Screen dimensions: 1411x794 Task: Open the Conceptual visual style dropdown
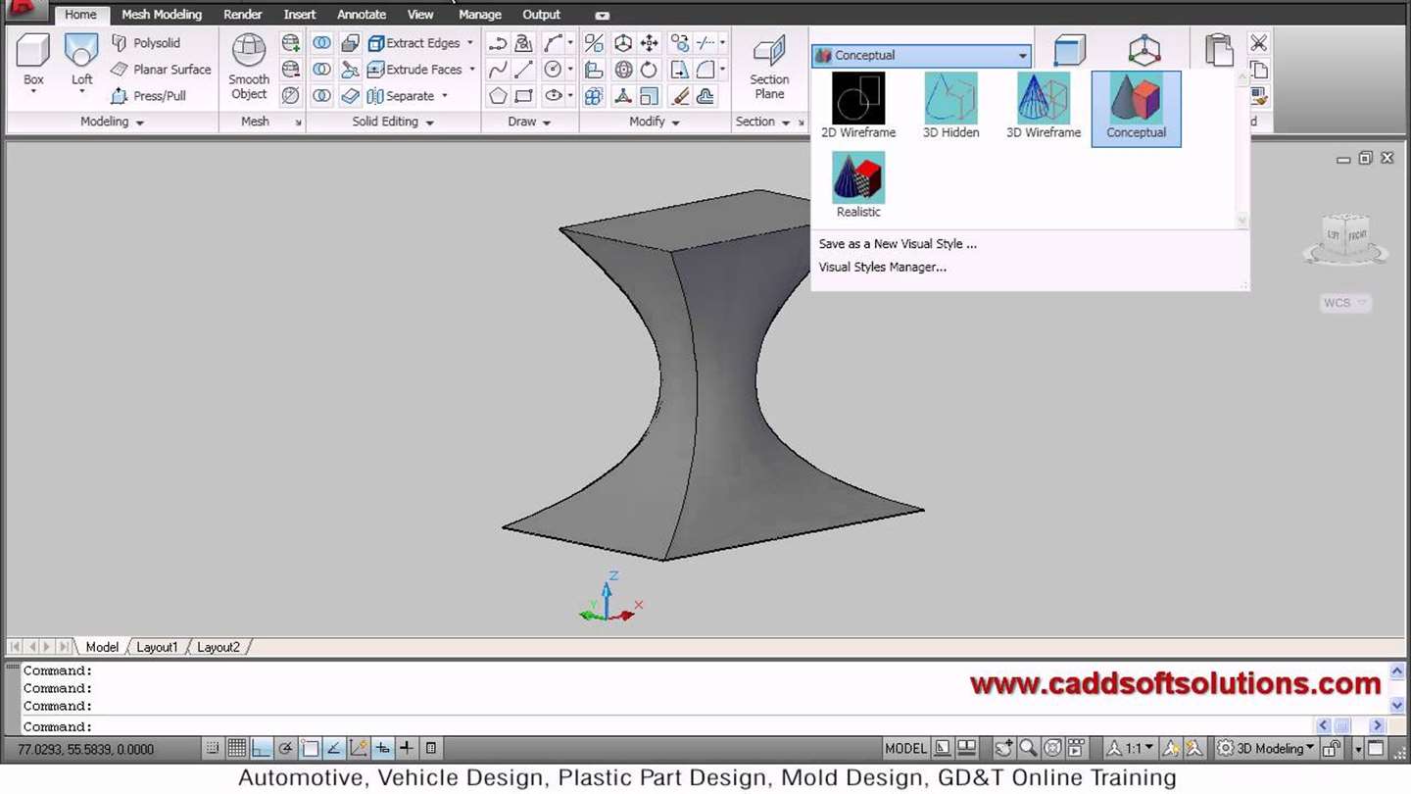(921, 56)
